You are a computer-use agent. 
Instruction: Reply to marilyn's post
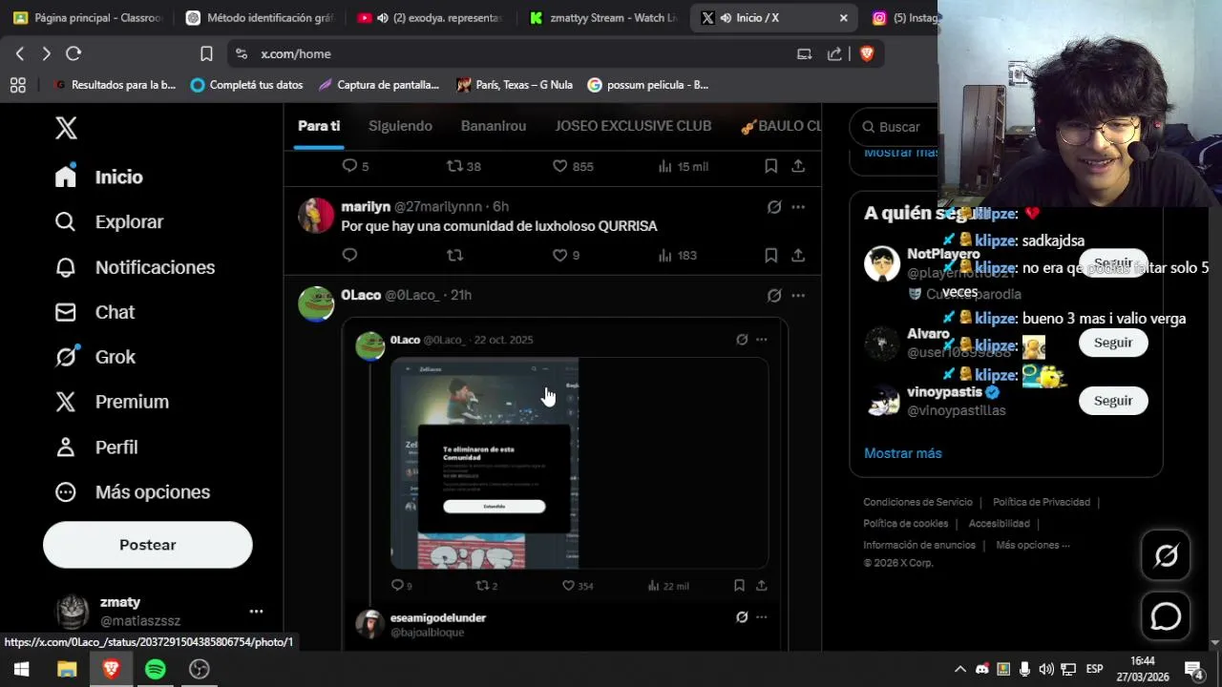click(349, 255)
